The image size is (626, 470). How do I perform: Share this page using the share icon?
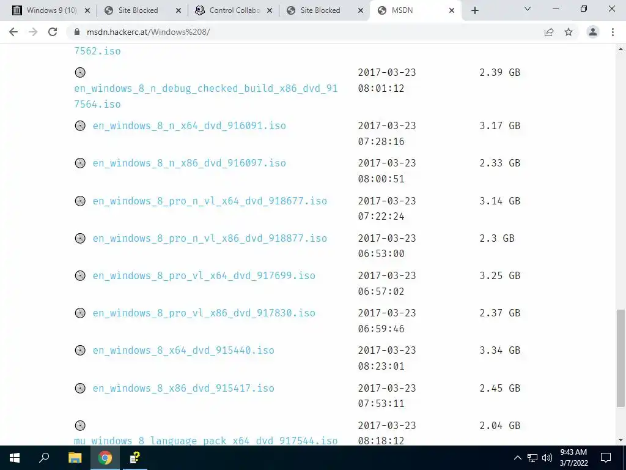(549, 32)
